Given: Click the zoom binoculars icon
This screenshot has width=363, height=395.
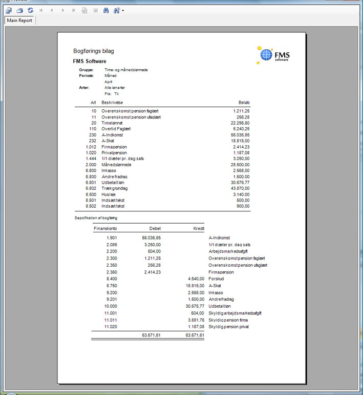Looking at the screenshot, I should pos(116,10).
